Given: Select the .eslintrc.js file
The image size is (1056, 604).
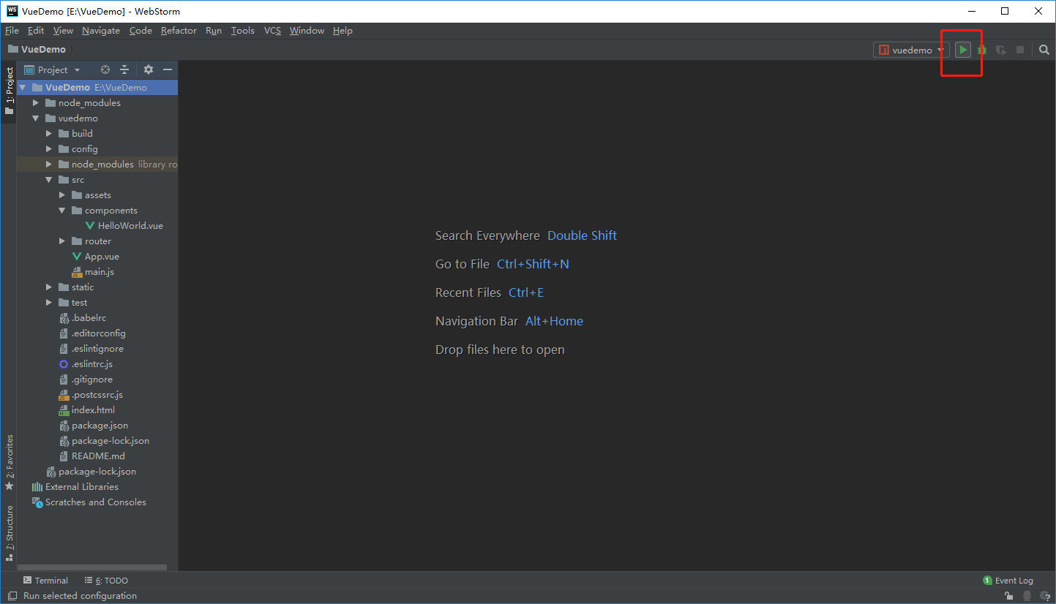Looking at the screenshot, I should 86,363.
